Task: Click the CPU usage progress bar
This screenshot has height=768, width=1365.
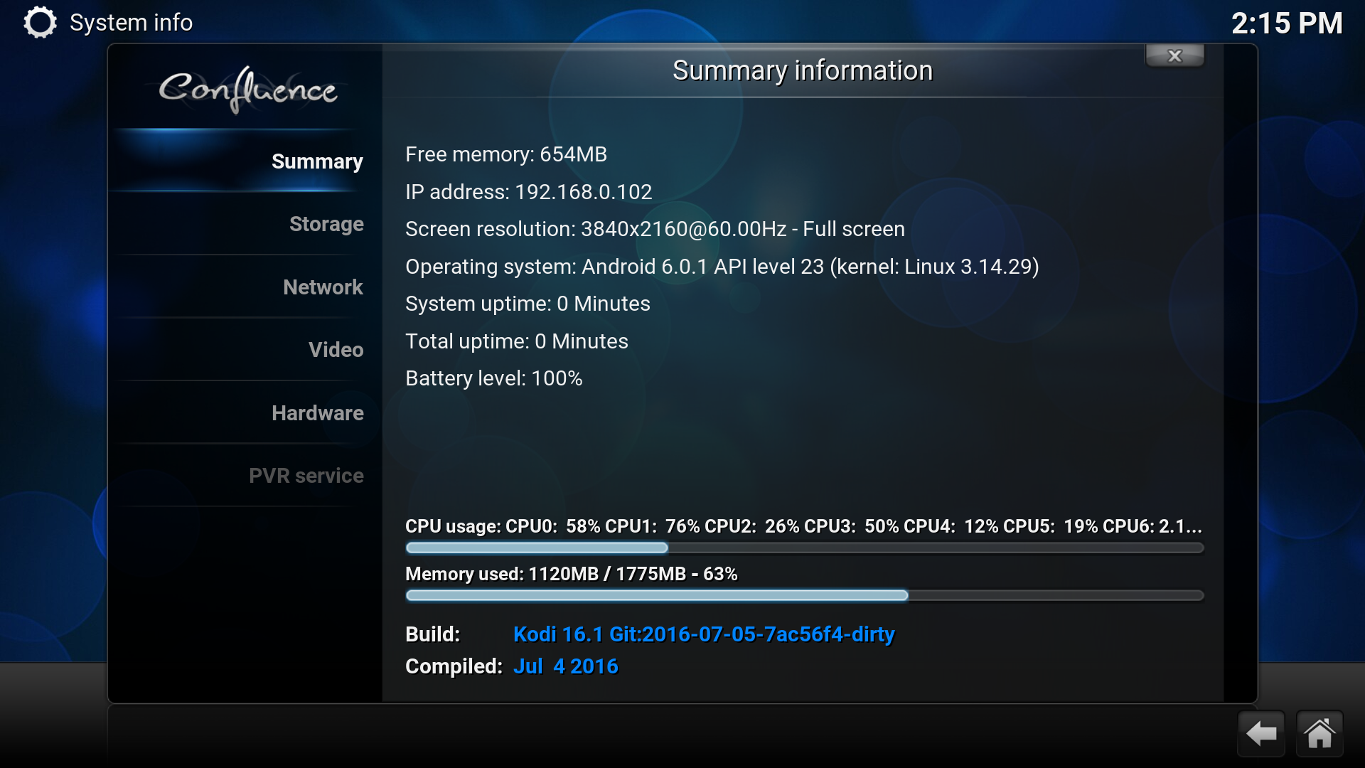Action: pos(804,548)
